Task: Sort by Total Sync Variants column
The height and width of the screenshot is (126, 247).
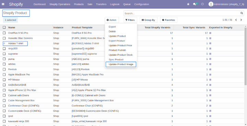Action: click(194, 27)
